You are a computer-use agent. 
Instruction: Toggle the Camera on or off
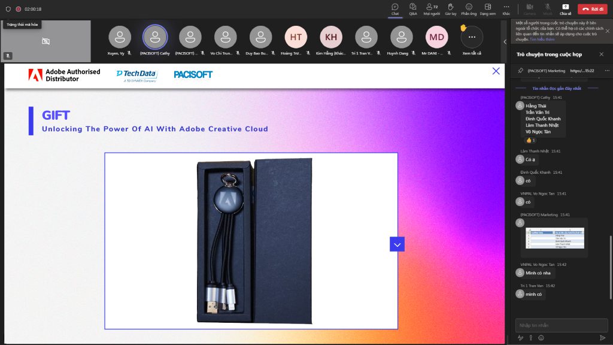click(530, 9)
